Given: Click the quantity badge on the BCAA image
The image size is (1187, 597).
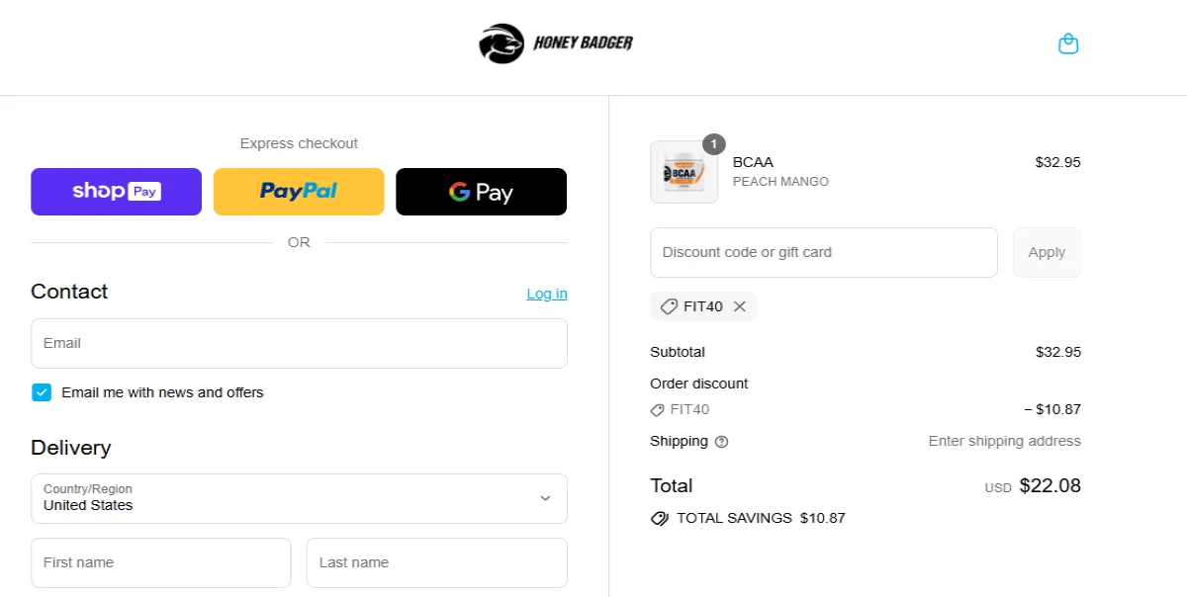Looking at the screenshot, I should pos(713,144).
